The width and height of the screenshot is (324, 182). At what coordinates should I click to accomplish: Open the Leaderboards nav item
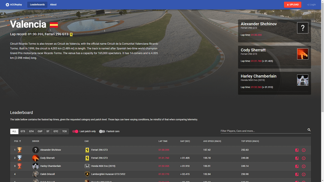pyautogui.click(x=37, y=4)
